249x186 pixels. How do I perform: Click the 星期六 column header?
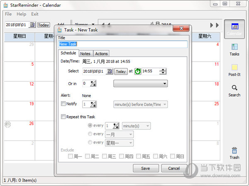[x=205, y=36]
